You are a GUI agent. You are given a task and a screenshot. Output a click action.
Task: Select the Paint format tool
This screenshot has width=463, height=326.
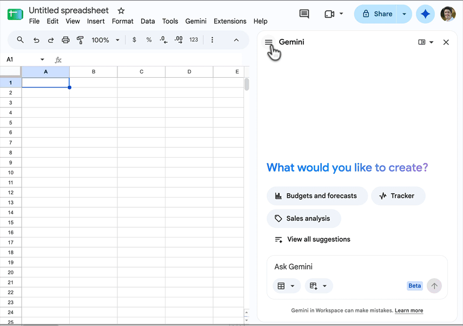(80, 40)
